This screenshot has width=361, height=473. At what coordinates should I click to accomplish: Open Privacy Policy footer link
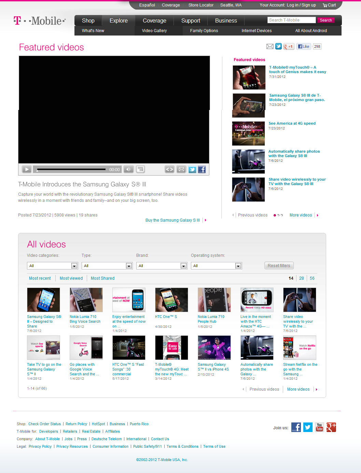pos(40,446)
